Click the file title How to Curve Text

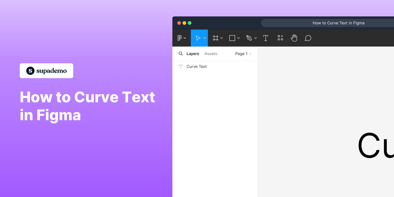coord(339,23)
